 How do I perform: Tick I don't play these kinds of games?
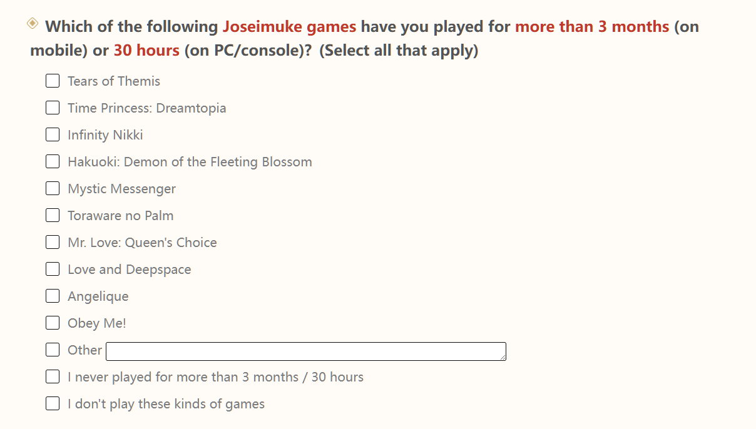(53, 403)
